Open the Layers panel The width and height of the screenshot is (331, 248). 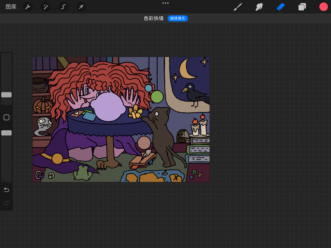[302, 7]
